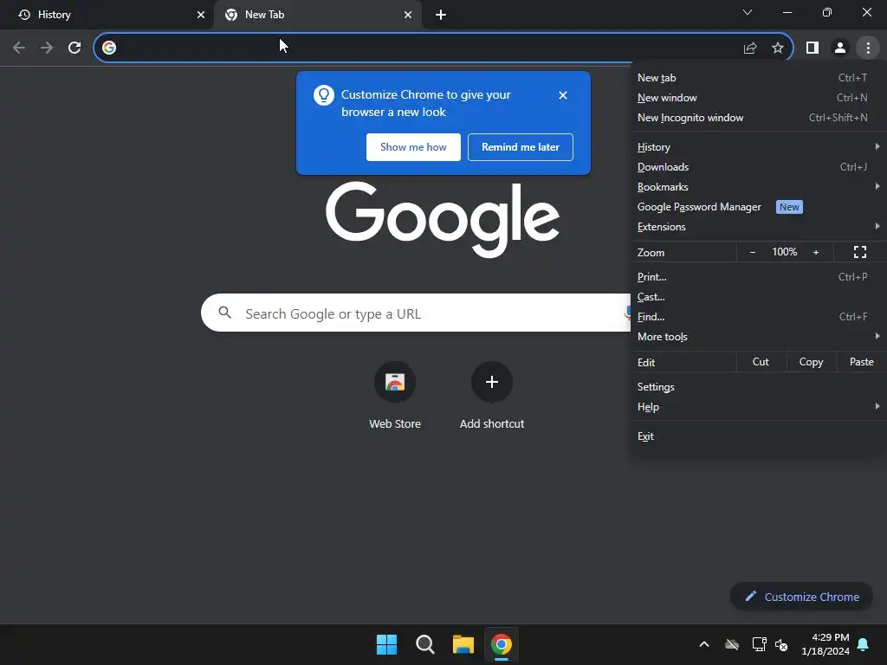This screenshot has height=665, width=887.
Task: Open a new tab with plus button
Action: point(441,15)
